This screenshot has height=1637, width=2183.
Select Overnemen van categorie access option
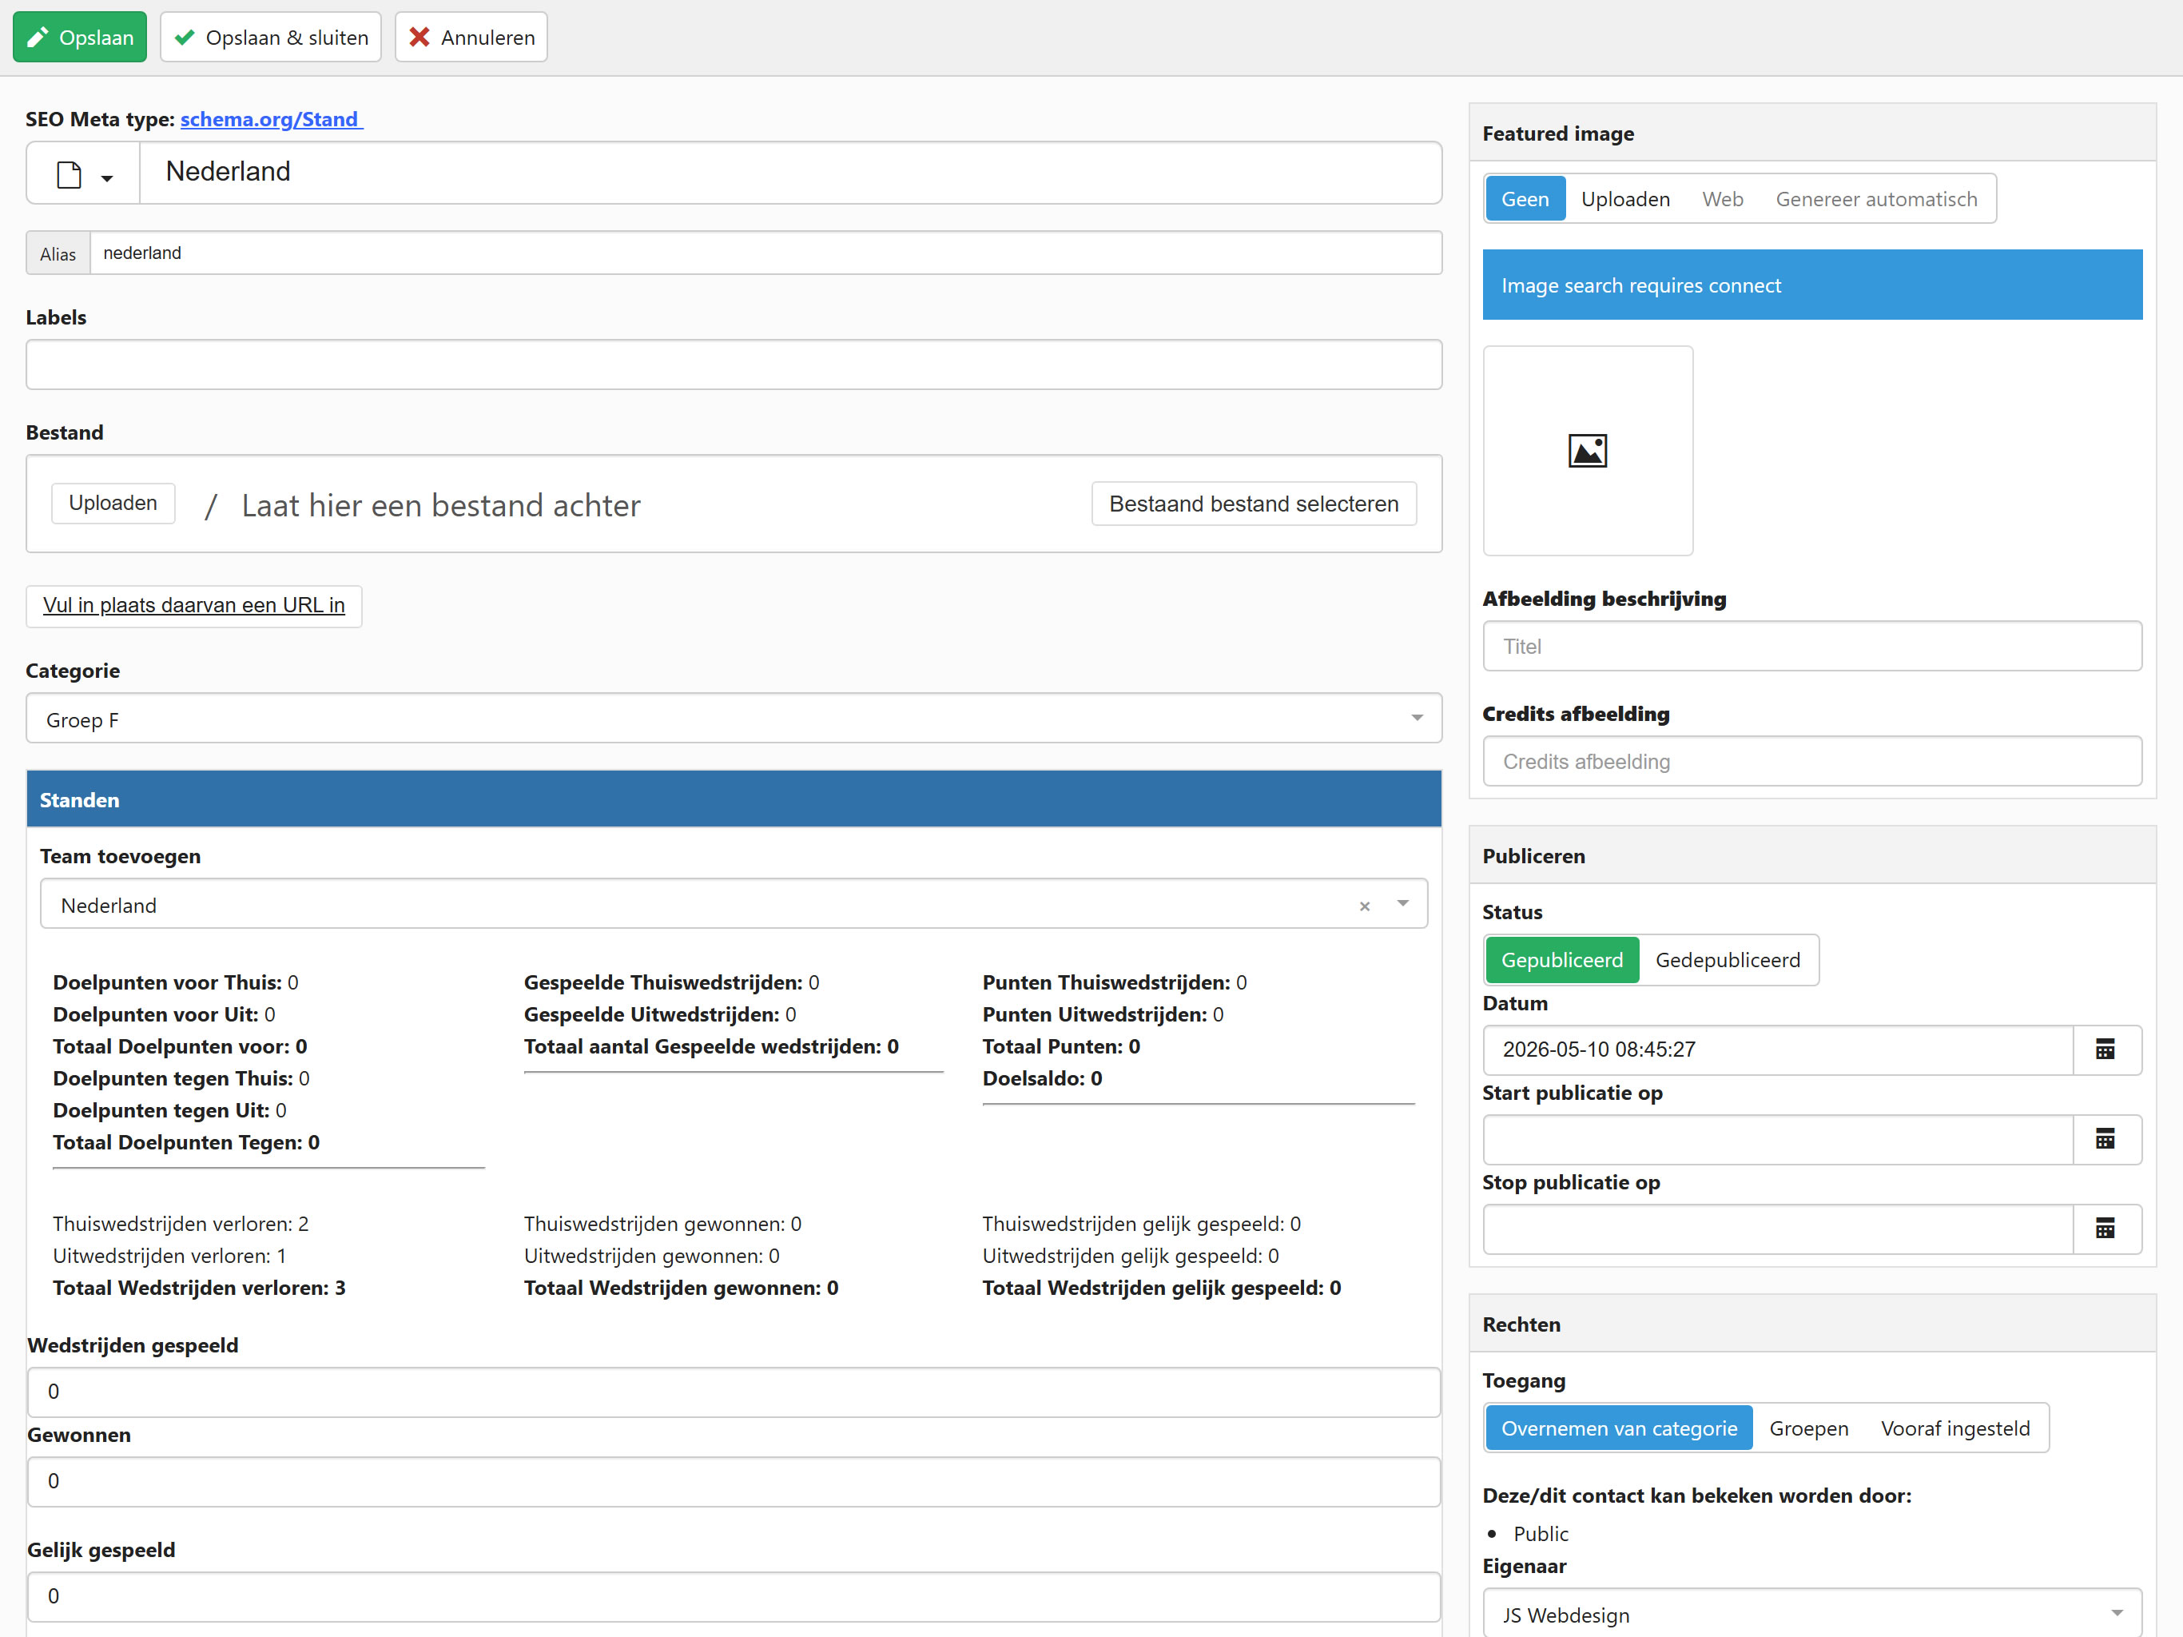(x=1619, y=1428)
